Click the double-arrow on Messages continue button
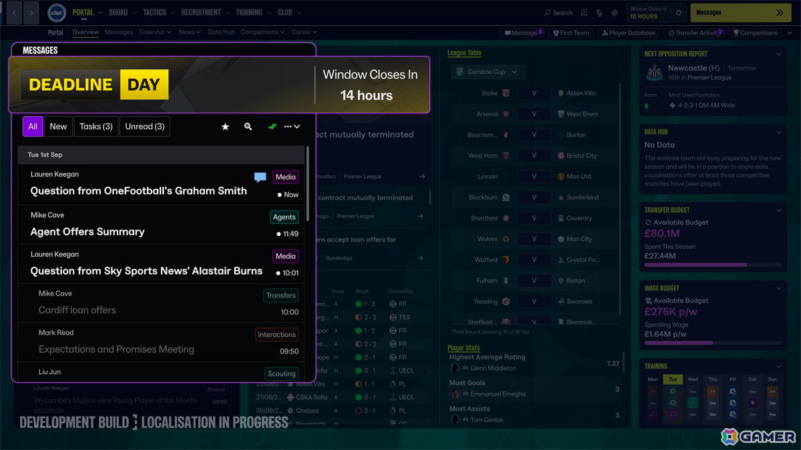The image size is (801, 450). click(x=780, y=13)
